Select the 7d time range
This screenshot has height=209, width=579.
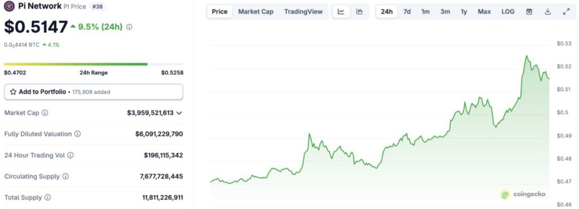[407, 12]
